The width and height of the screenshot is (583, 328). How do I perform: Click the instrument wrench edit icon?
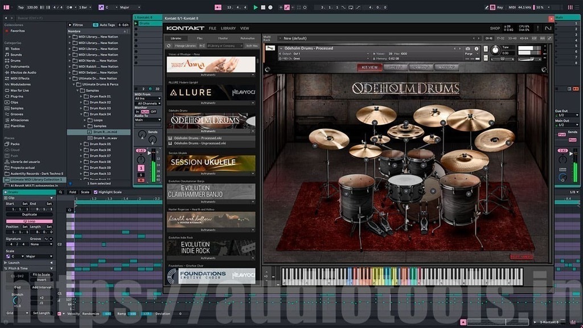(270, 48)
